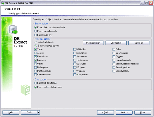
Task: Uncheck the Aliases checkbox
Action: click(35, 53)
